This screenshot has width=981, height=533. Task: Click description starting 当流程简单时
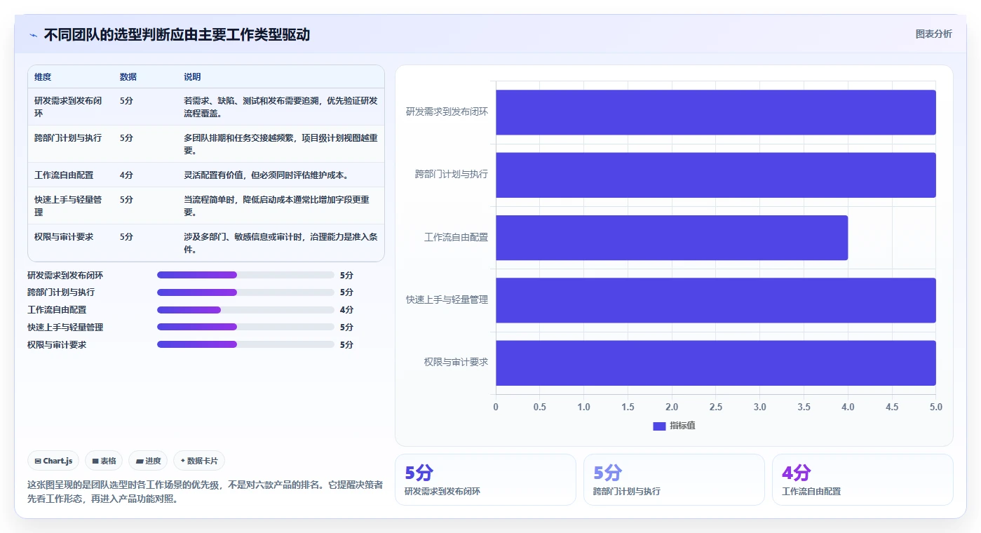[276, 205]
